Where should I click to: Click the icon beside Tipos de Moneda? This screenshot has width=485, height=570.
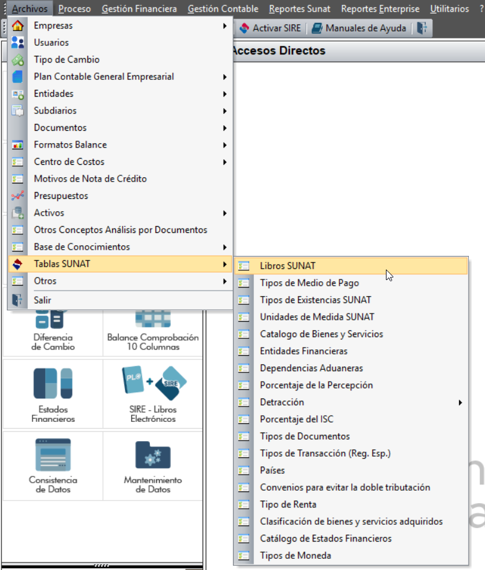pyautogui.click(x=244, y=556)
